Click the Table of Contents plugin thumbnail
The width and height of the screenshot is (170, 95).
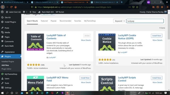(x=35, y=42)
